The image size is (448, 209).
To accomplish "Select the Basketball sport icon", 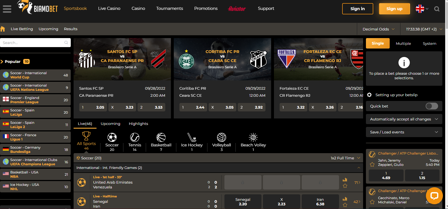I will tap(161, 137).
